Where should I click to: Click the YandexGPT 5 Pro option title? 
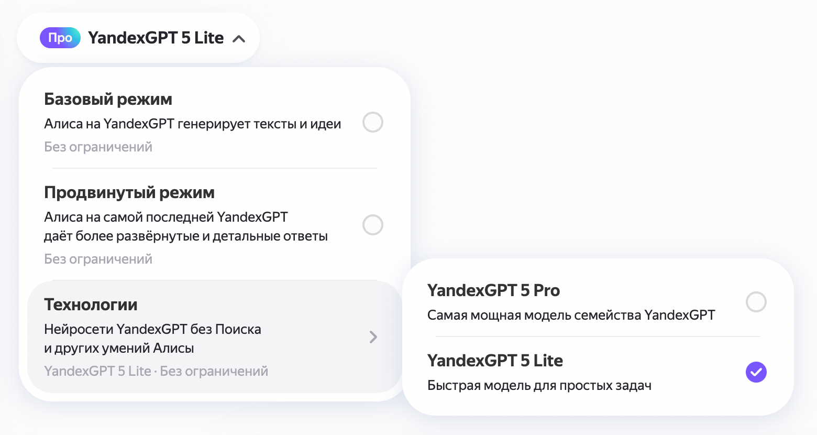[x=493, y=290]
